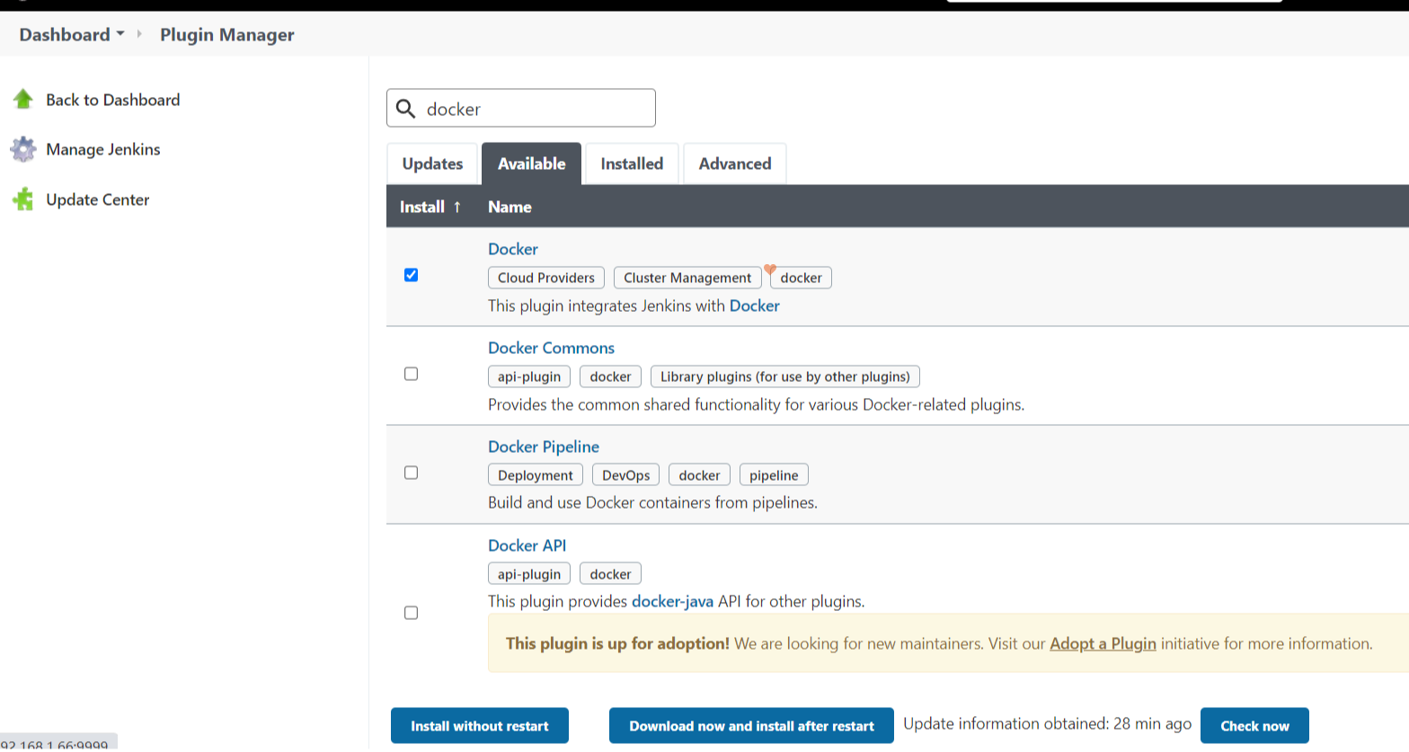The width and height of the screenshot is (1409, 752).
Task: Uncheck the Docker plugin checkbox
Action: [412, 275]
